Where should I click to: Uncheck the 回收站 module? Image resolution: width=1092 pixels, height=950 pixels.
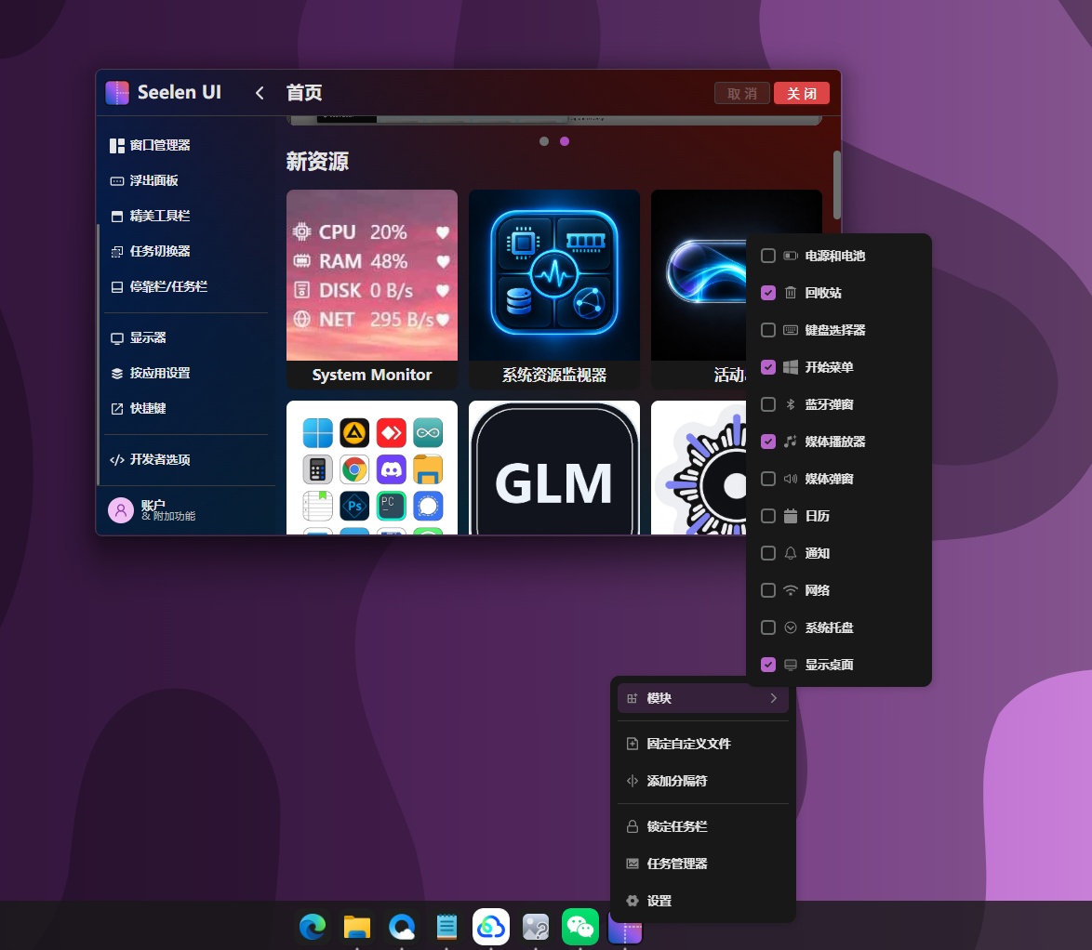point(768,293)
